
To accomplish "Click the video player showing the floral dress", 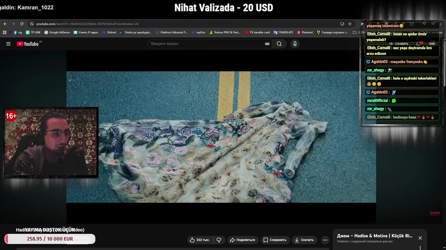I will (221, 137).
